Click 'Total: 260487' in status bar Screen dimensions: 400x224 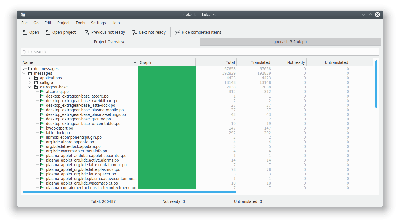coord(103,201)
